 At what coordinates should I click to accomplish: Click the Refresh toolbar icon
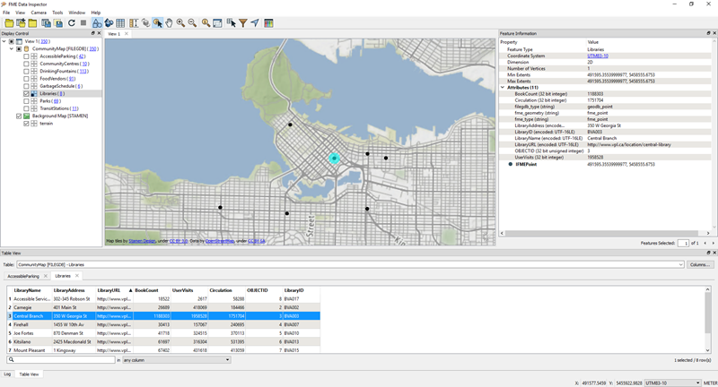point(72,23)
